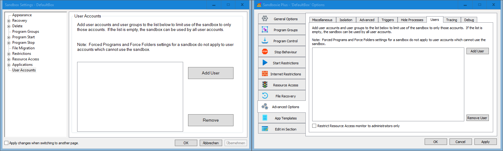The height and width of the screenshot is (151, 503).
Task: Click the Internet Restrictions firewall icon
Action: pyautogui.click(x=265, y=74)
